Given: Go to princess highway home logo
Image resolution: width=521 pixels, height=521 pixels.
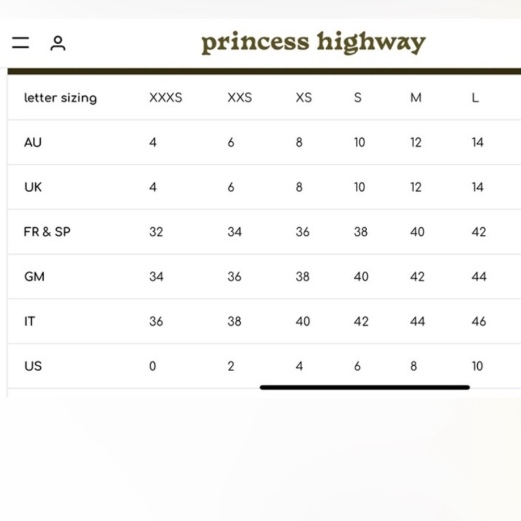Looking at the screenshot, I should 313,43.
